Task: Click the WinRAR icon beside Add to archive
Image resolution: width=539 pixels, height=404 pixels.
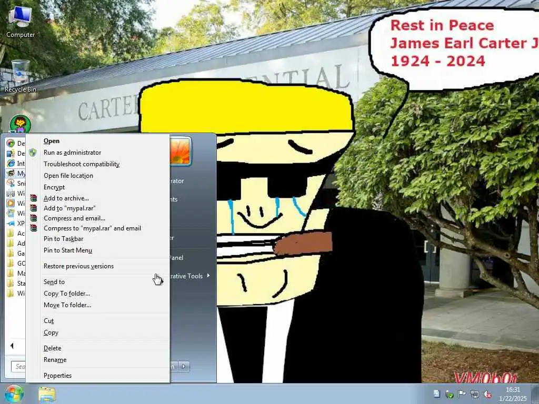Action: (x=33, y=198)
